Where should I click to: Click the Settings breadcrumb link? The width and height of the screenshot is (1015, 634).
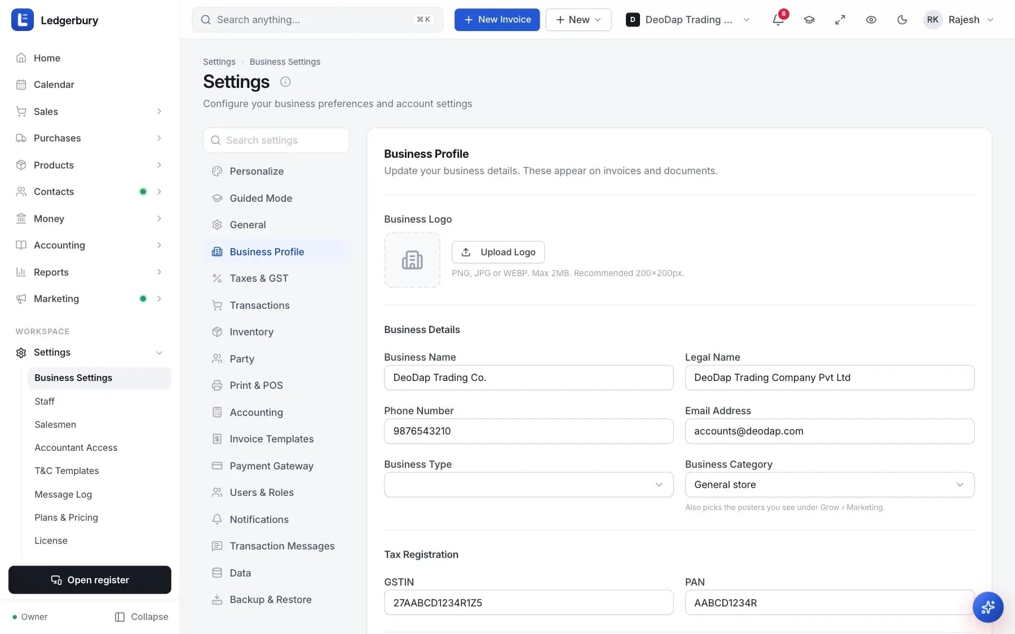click(219, 62)
